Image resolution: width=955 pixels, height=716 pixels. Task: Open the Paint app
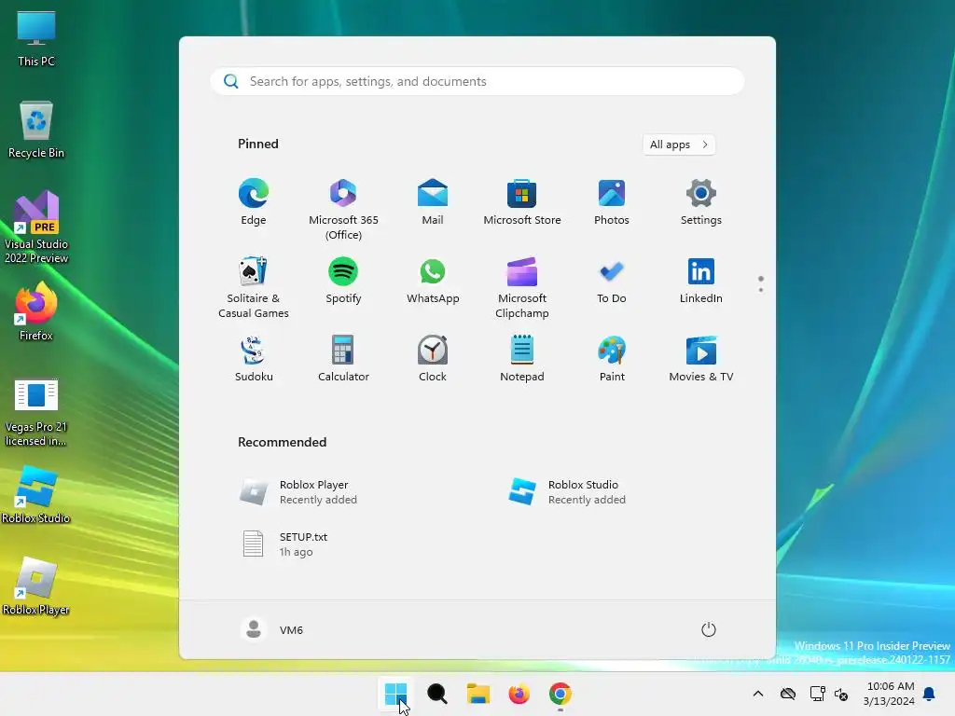click(x=612, y=359)
